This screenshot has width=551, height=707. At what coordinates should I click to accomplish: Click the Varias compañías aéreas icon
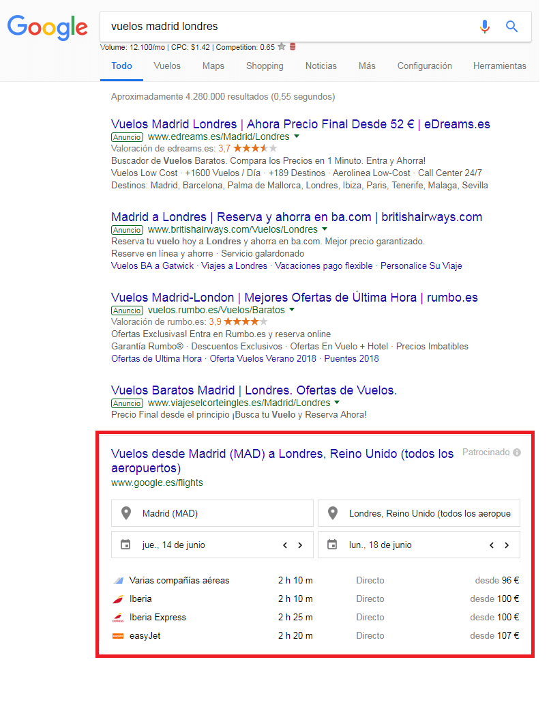tap(118, 581)
